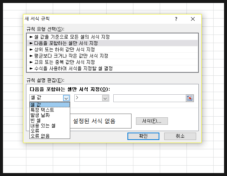The image size is (227, 176).
Task: Choose 내용 있는 셀 from the list
Action: click(50, 126)
